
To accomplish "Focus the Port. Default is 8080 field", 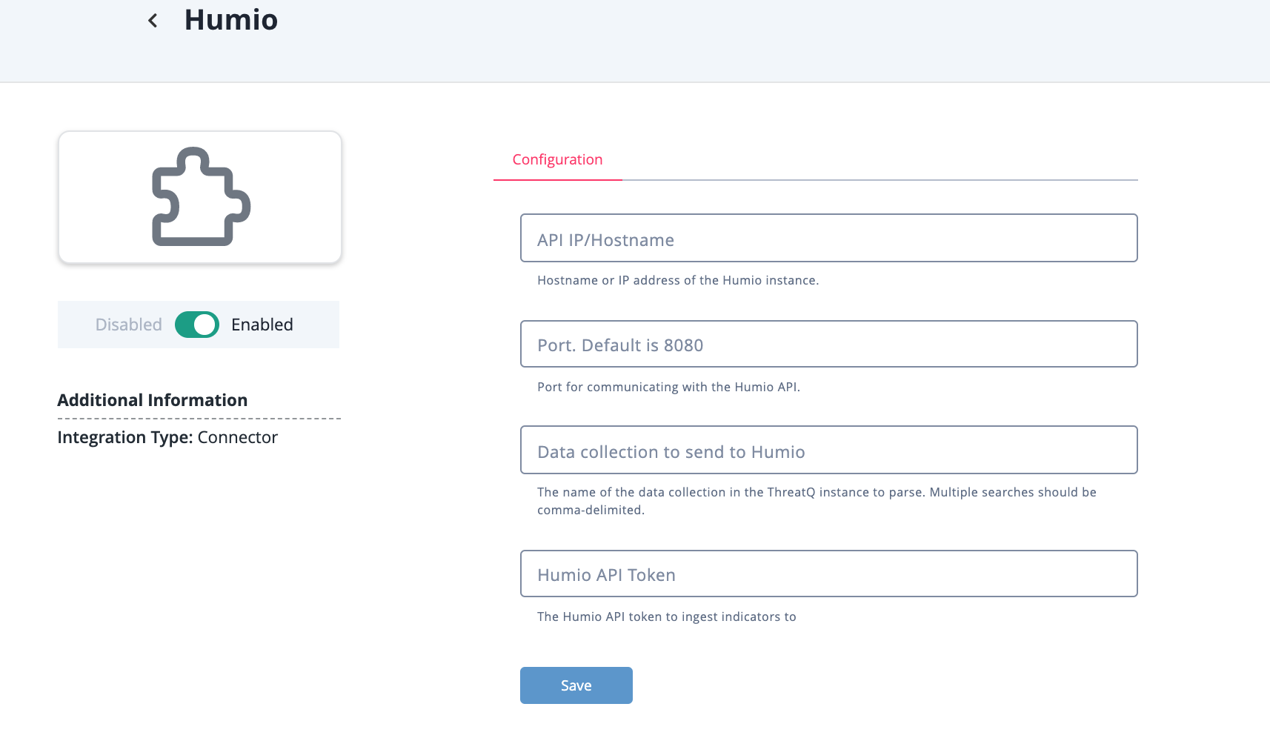I will [828, 344].
